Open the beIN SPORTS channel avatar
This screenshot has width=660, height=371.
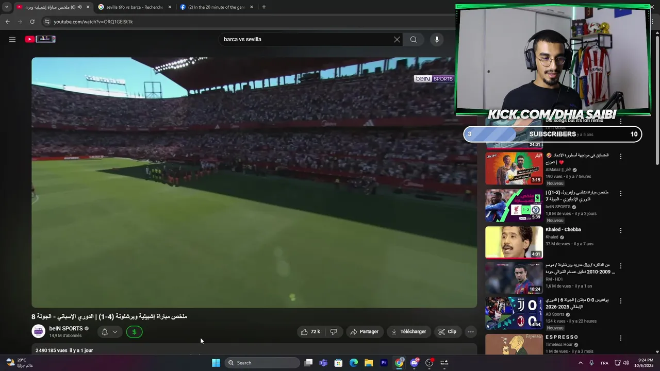pos(38,331)
